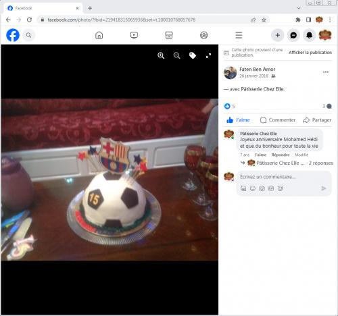Open post options three-dot menu
Viewport: 338px width, 316px height.
tap(326, 72)
